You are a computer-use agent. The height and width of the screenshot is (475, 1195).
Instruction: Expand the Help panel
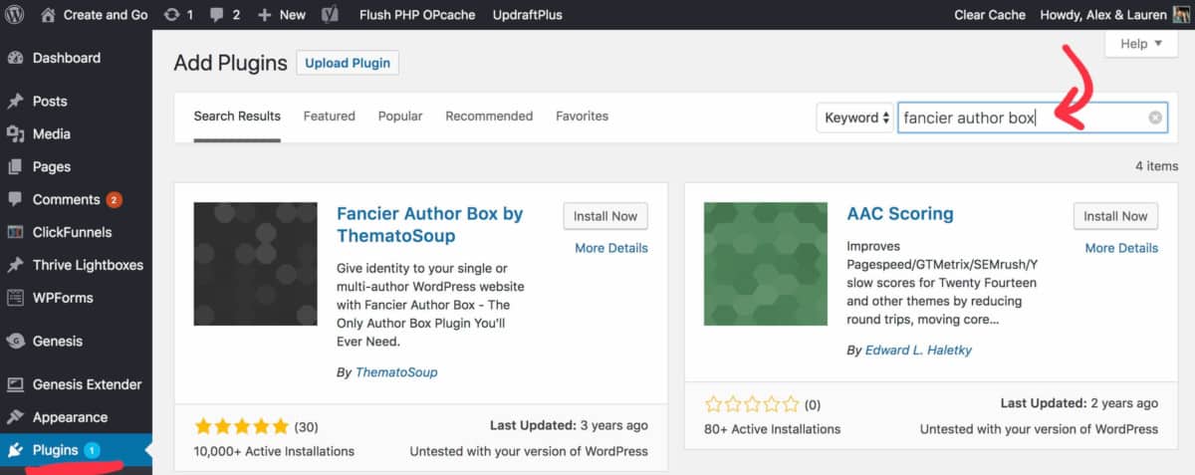click(x=1141, y=44)
